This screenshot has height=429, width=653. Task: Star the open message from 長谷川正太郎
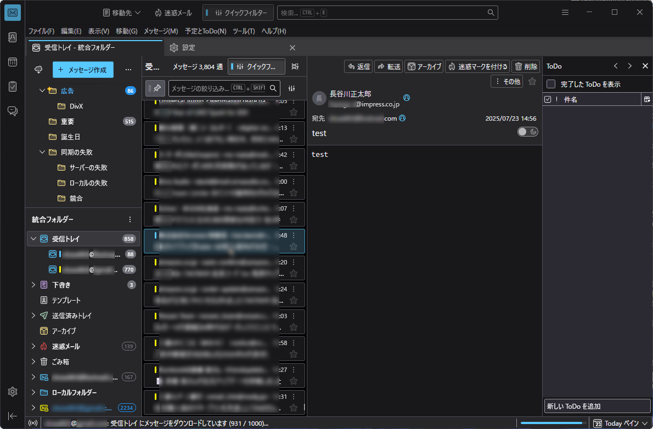coord(532,82)
